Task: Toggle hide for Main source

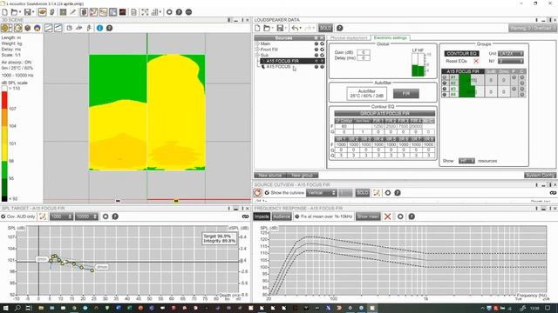Action: tap(322, 43)
